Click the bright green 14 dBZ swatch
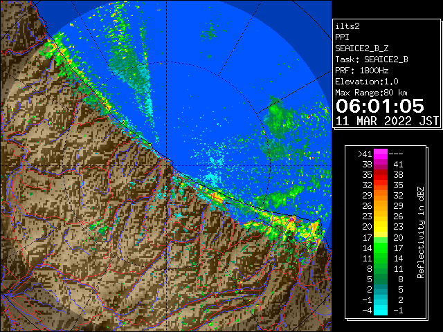The width and height of the screenshot is (443, 332). [x=381, y=248]
